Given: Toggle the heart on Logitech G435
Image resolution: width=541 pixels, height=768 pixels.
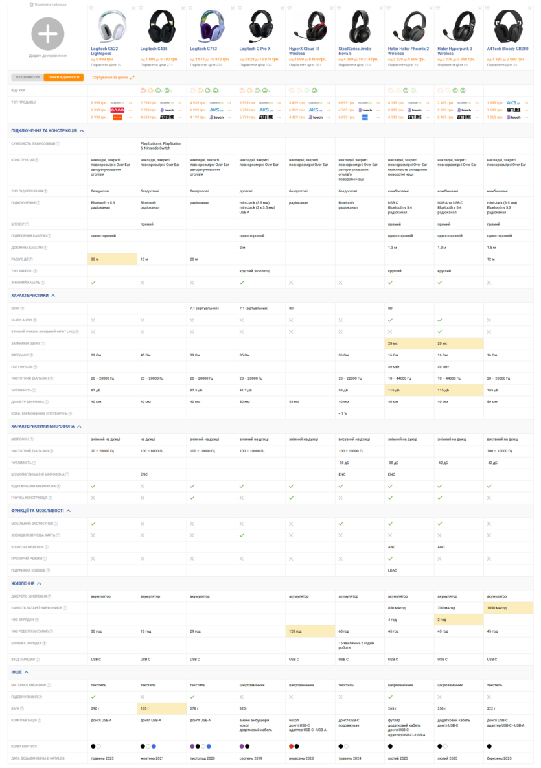Looking at the screenshot, I should point(141,8).
